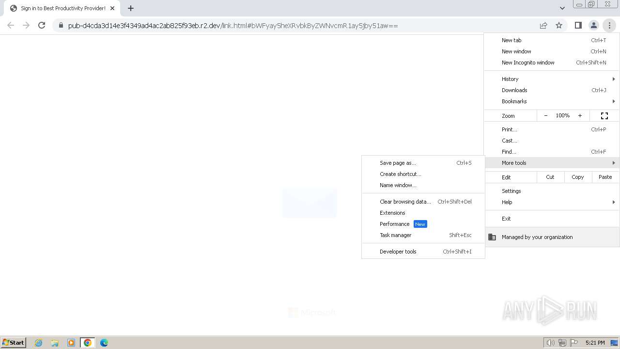Click the three-dot Chrome menu icon
This screenshot has width=620, height=349.
609,25
